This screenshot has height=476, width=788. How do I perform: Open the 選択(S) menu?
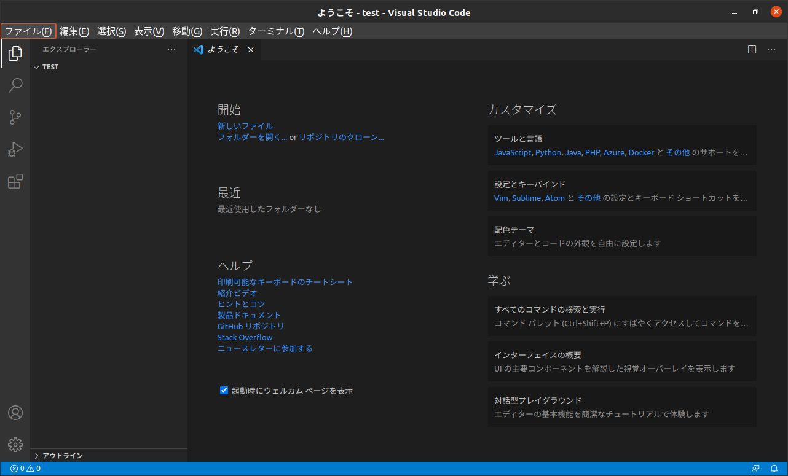[x=112, y=31]
